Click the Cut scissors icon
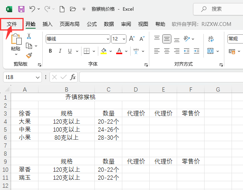The height and width of the screenshot is (190, 243). (x=29, y=36)
